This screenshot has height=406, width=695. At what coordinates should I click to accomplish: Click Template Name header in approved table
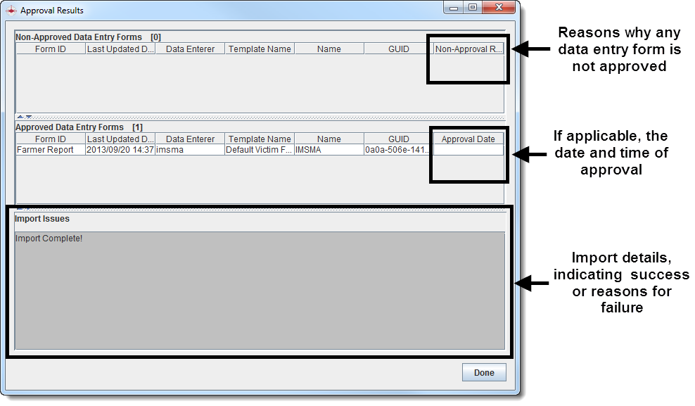tap(260, 139)
